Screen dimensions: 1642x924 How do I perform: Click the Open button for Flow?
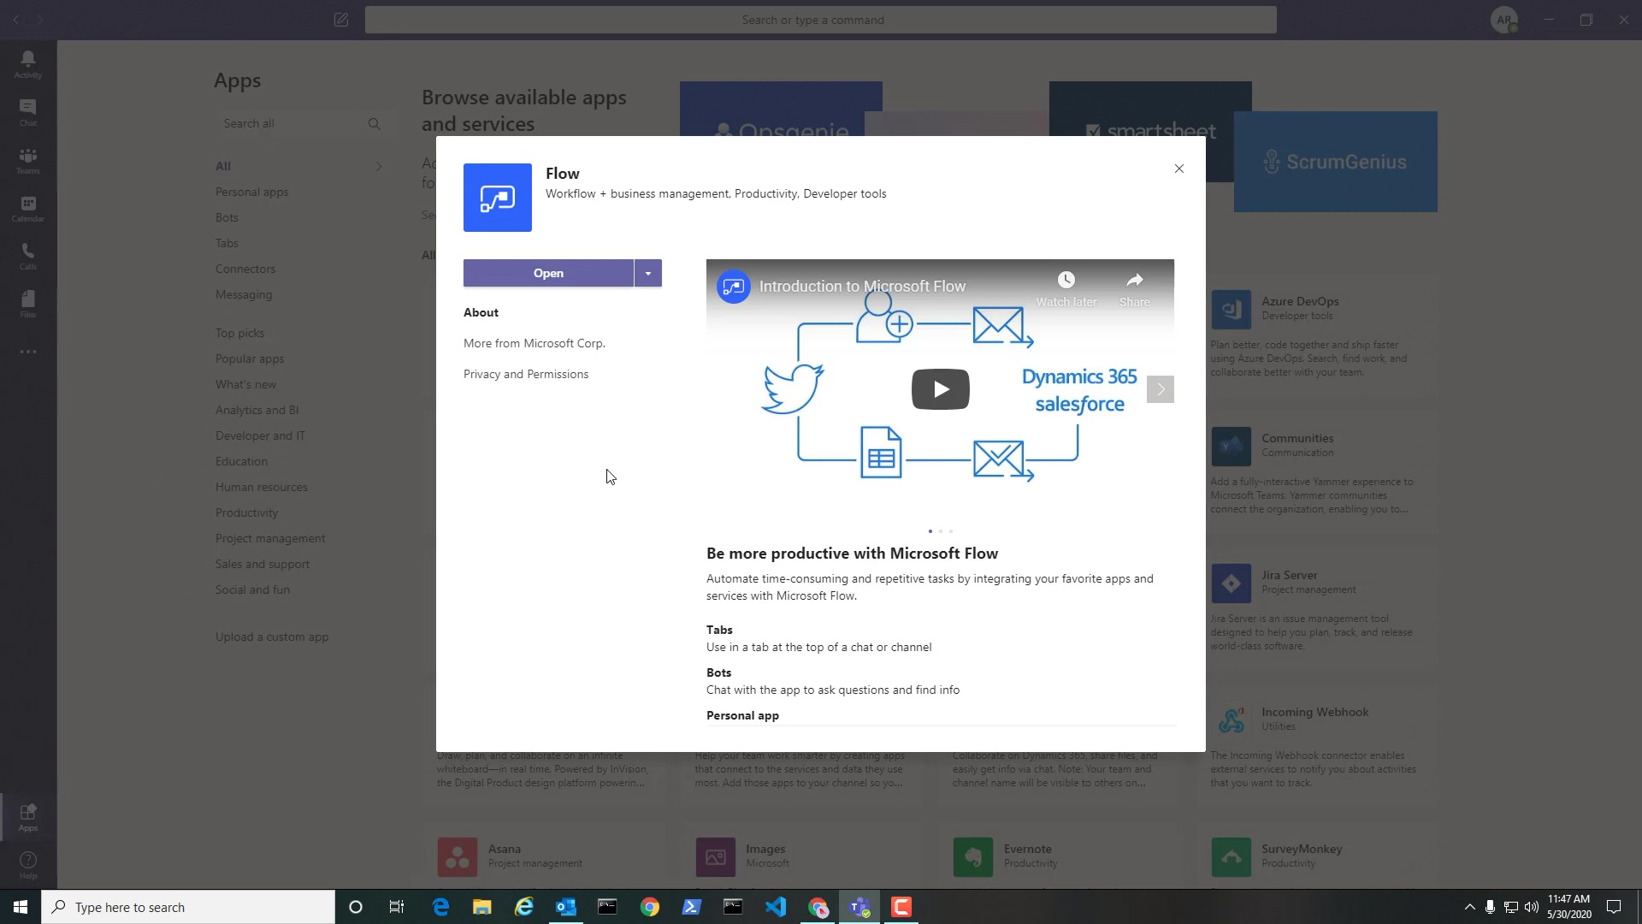(x=548, y=273)
